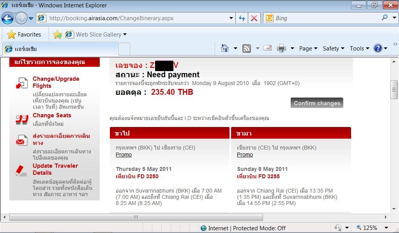Click the Stop loading red X icon
This screenshot has height=233, width=399.
click(254, 18)
